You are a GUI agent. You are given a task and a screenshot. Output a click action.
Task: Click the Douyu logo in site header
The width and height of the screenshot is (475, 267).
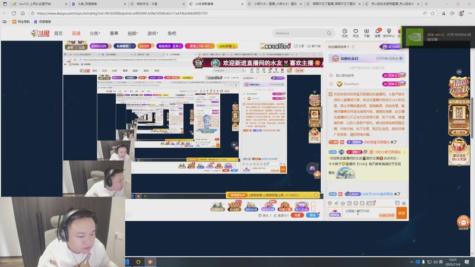[x=40, y=33]
